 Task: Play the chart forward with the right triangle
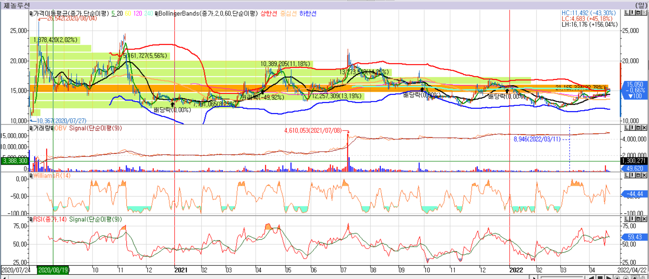pos(609,277)
